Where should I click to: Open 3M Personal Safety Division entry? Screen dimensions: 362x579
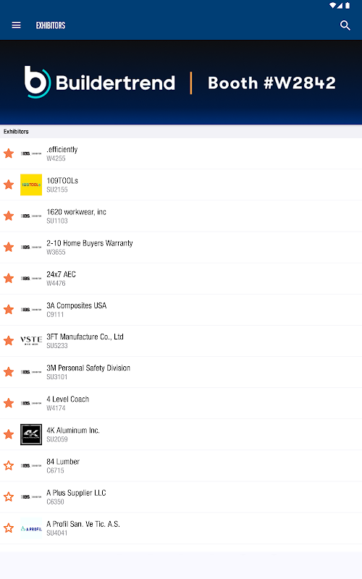[181, 372]
